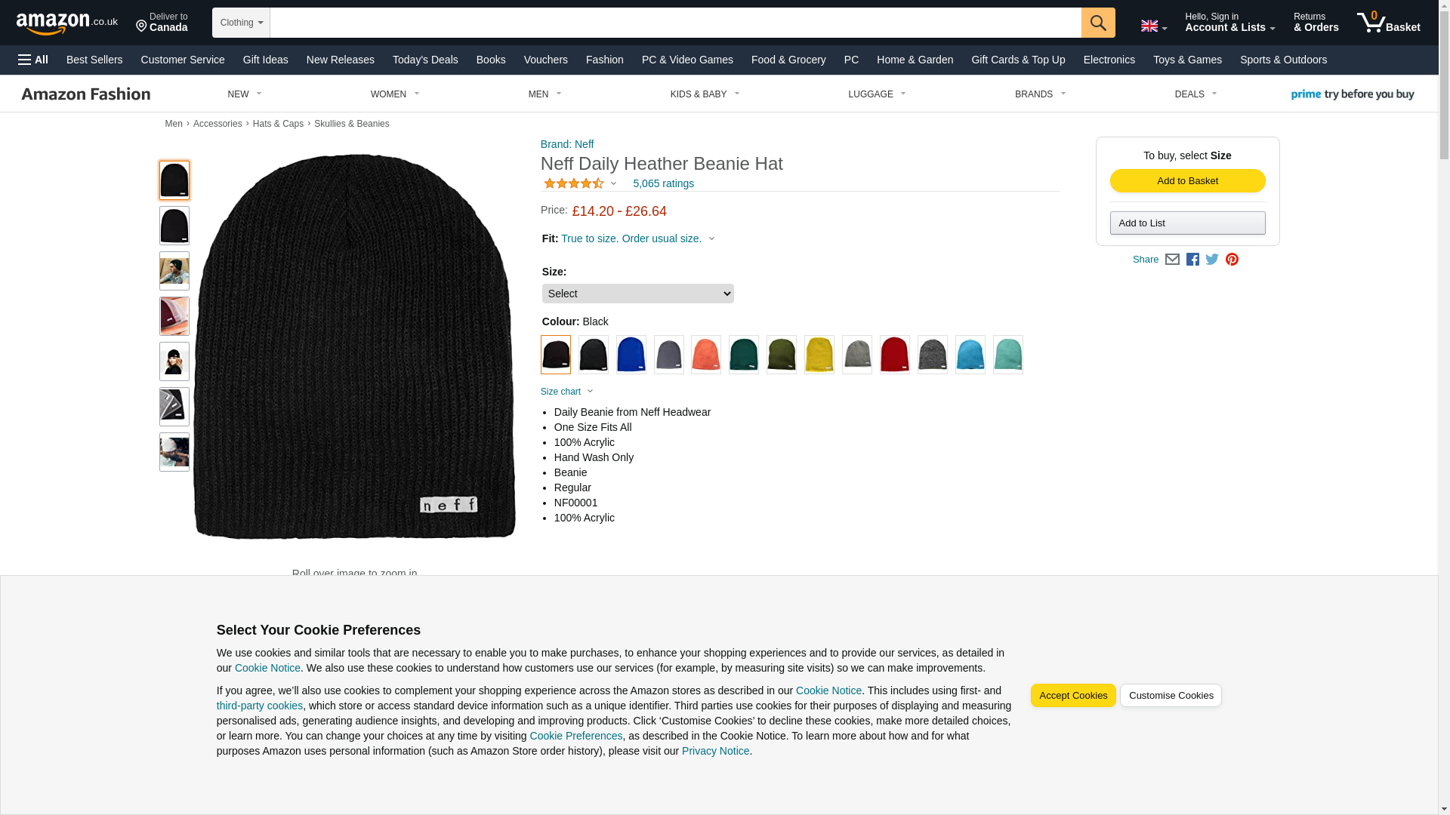Choose the yellow beanie colour swatch
The image size is (1450, 815).
pos(819,355)
